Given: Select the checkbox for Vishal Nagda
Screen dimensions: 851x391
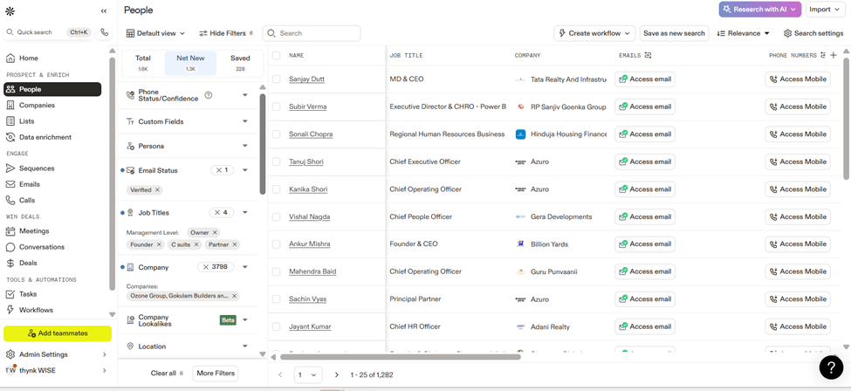Looking at the screenshot, I should click(277, 216).
